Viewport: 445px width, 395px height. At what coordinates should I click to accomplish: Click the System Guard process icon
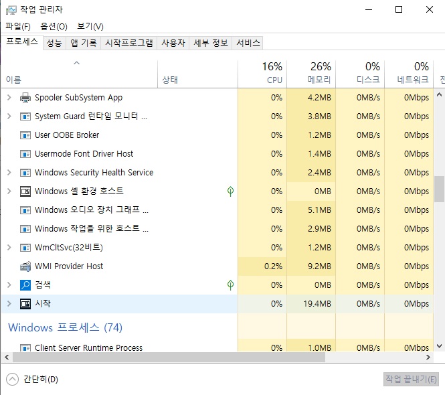pos(25,116)
